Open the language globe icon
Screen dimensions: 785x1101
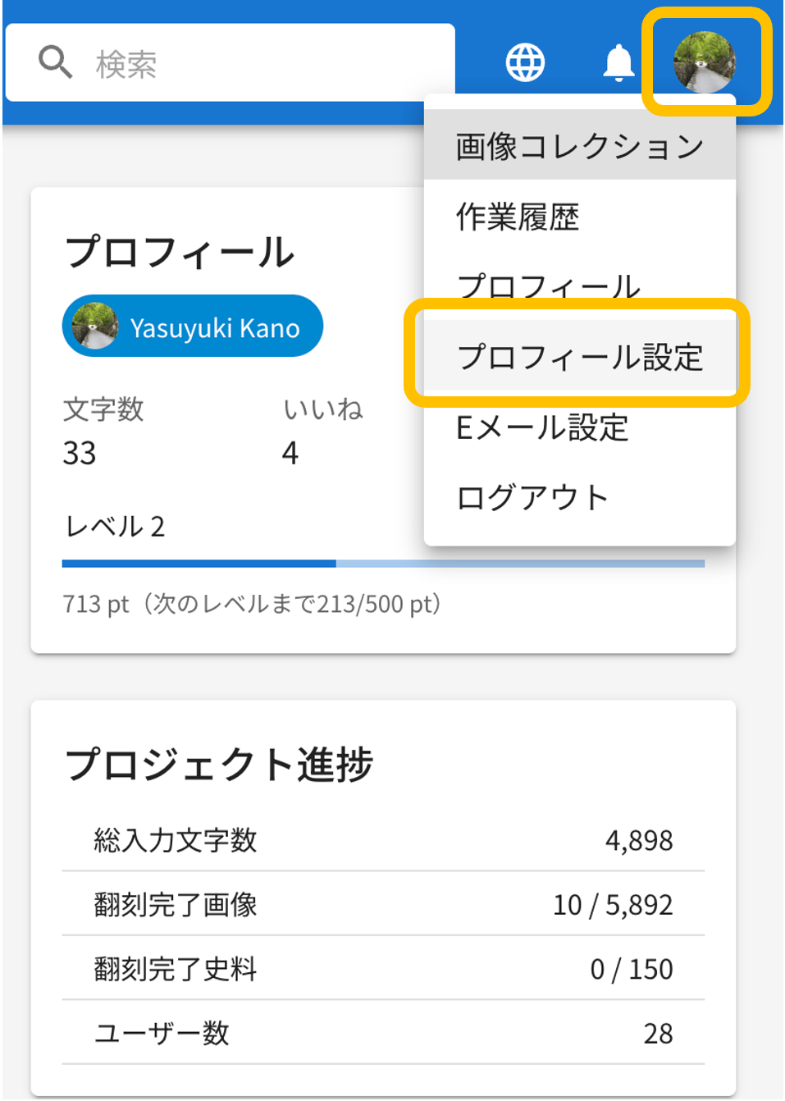pyautogui.click(x=525, y=62)
